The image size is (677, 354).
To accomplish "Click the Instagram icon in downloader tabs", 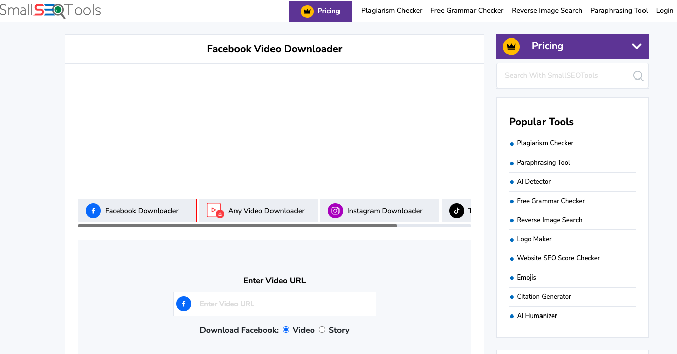I will click(x=335, y=211).
